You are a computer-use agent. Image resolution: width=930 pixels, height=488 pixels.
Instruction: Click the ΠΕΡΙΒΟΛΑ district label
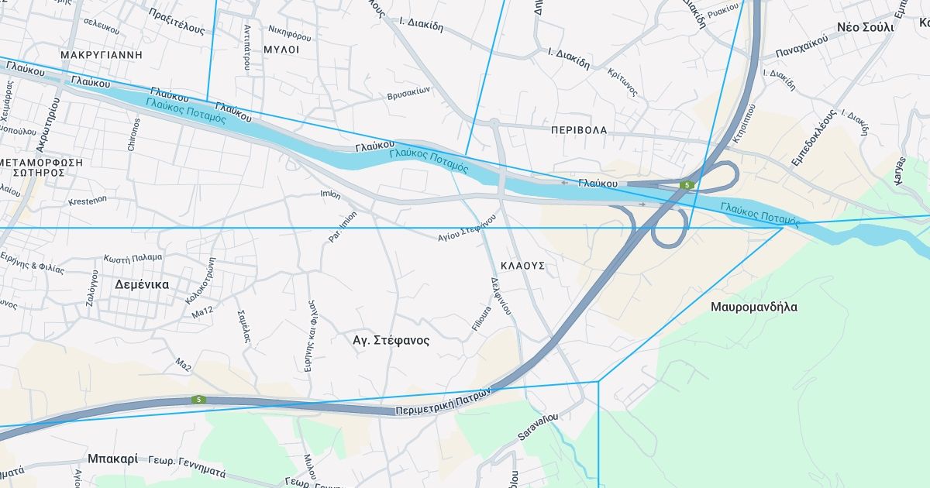pyautogui.click(x=579, y=130)
